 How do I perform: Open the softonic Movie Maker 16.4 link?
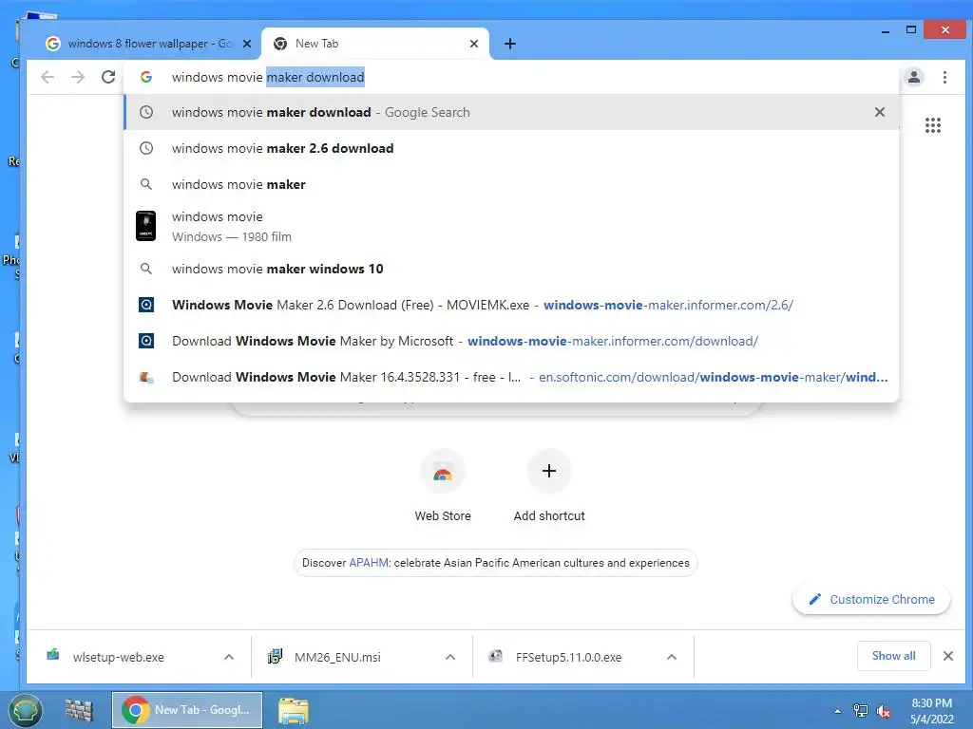pos(511,377)
